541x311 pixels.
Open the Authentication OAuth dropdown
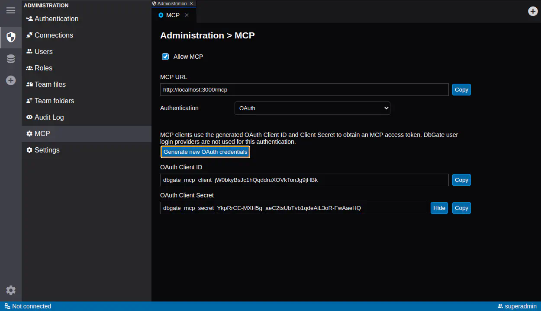(312, 108)
